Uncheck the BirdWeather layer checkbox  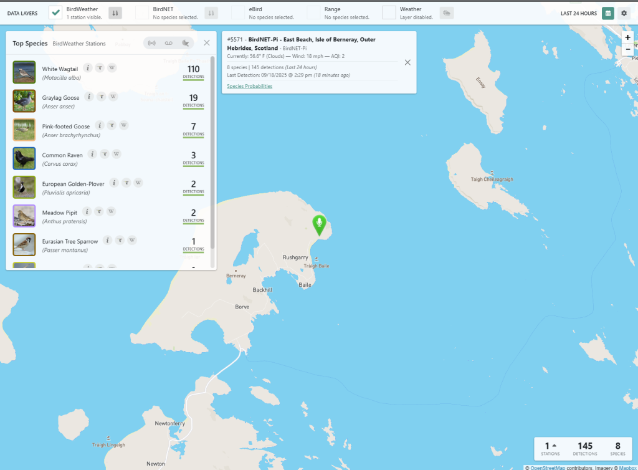(55, 13)
